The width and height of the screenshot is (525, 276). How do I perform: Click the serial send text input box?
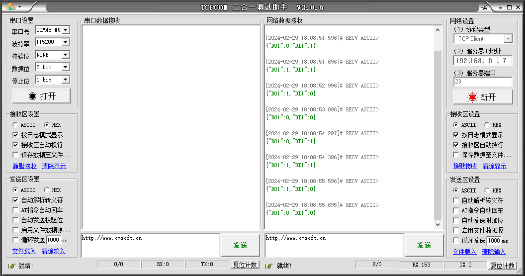click(x=150, y=246)
